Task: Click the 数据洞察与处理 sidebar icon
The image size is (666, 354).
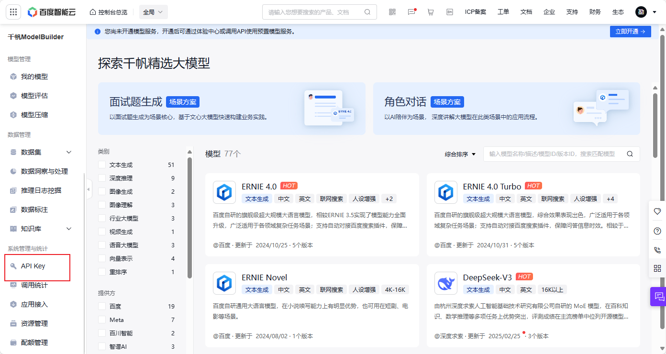Action: tap(13, 171)
